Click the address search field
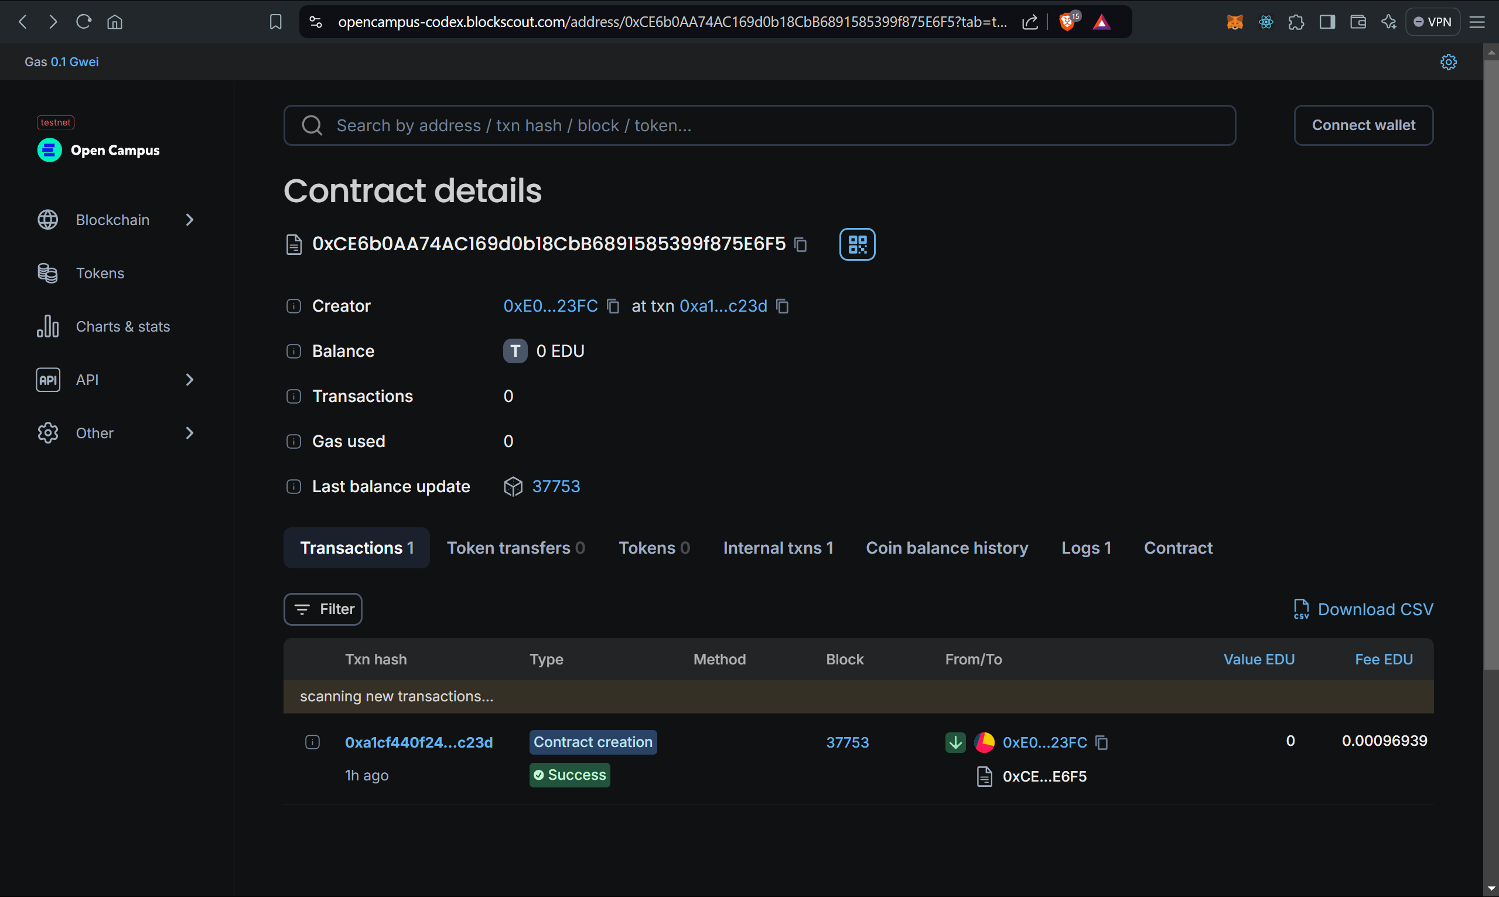The image size is (1499, 897). point(759,125)
